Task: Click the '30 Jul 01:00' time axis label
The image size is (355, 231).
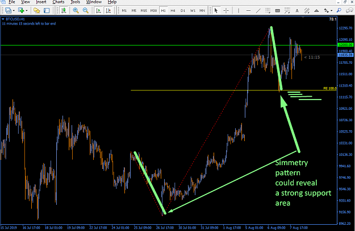Action: coord(187,228)
